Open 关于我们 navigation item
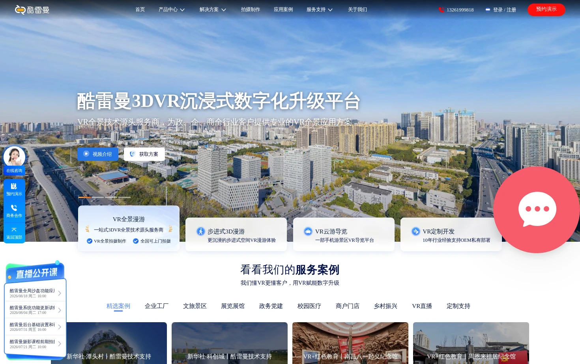The height and width of the screenshot is (364, 580). pos(357,9)
